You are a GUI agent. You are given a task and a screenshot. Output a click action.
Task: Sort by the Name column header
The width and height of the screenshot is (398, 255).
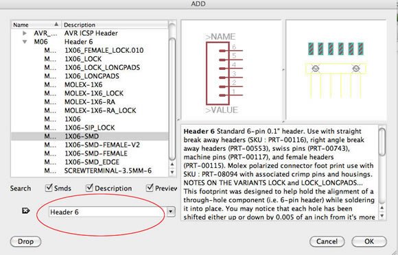click(36, 25)
